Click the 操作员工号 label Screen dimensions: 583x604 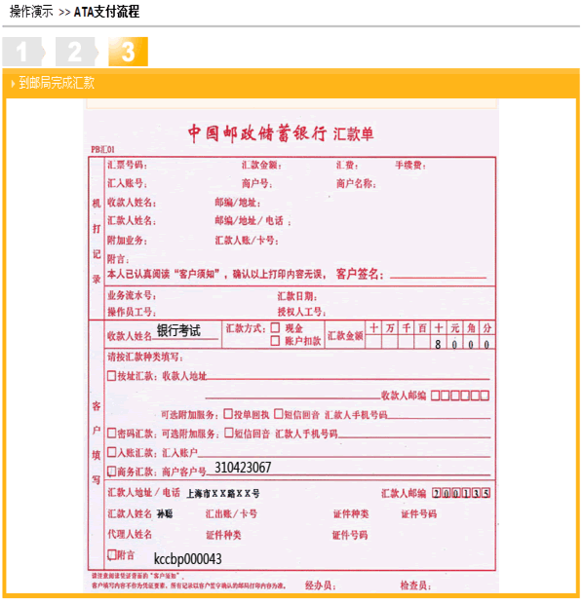132,311
